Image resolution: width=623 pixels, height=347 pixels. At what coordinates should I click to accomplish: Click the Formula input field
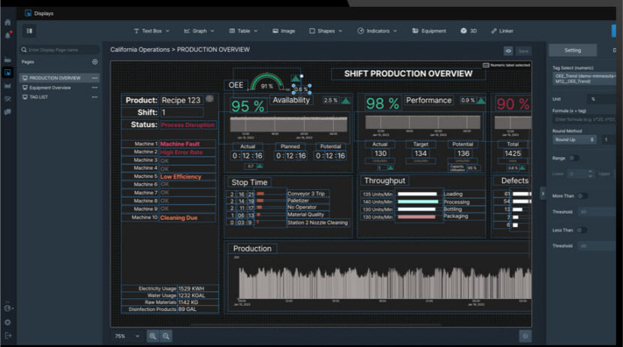tap(584, 119)
